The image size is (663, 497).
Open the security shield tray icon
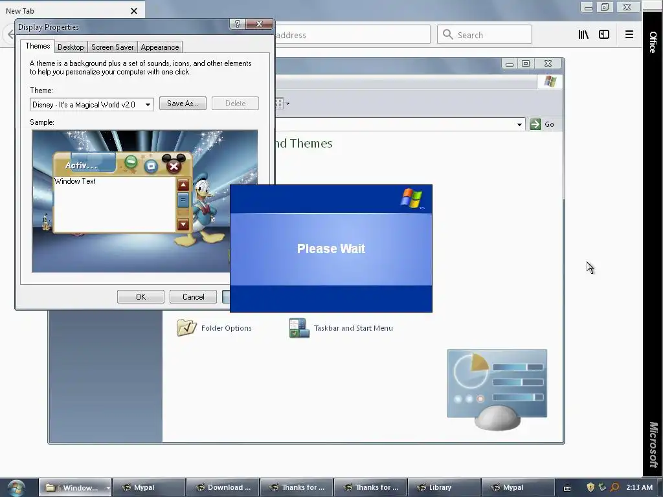pyautogui.click(x=590, y=487)
